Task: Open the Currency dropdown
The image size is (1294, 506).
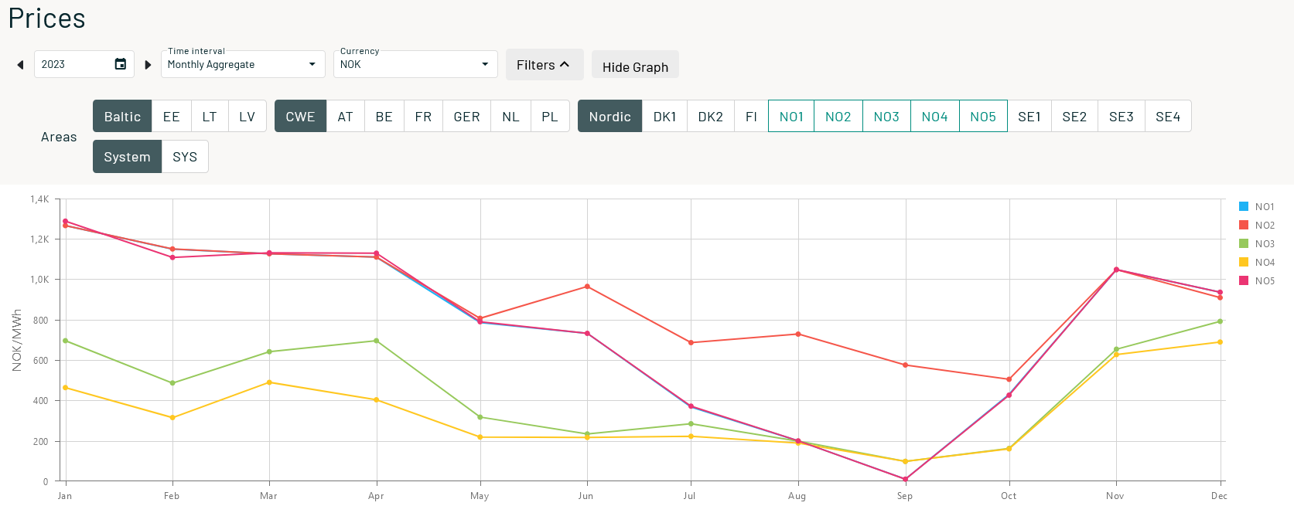Action: tap(415, 64)
